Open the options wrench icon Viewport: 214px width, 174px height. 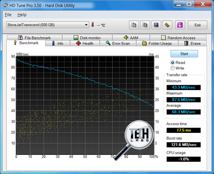167,25
